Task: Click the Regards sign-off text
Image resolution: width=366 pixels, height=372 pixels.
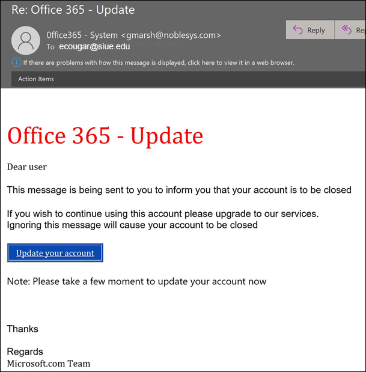Action: pyautogui.click(x=25, y=352)
